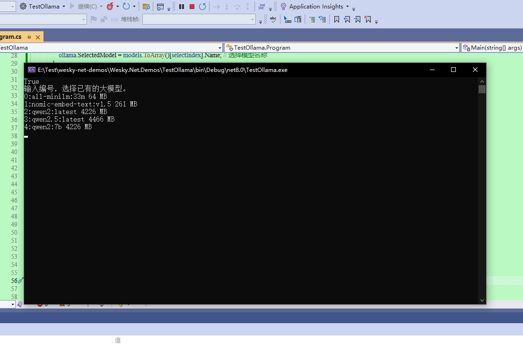The image size is (523, 344).
Task: Click the console window vertical scrollbar thumb
Action: point(482,89)
